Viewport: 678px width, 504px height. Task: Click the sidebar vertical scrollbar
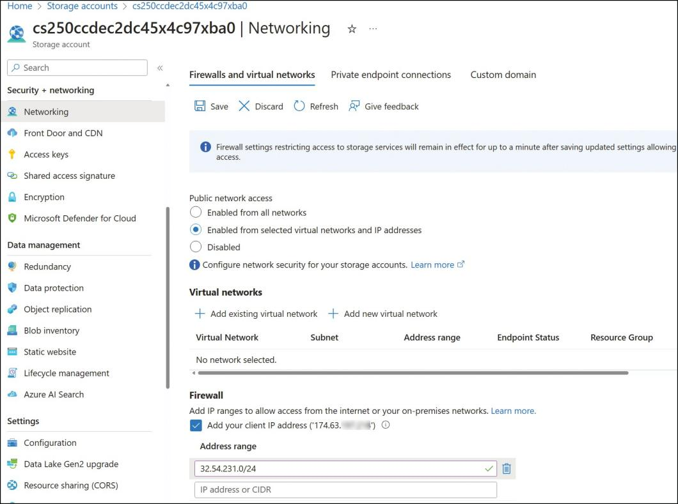click(168, 298)
